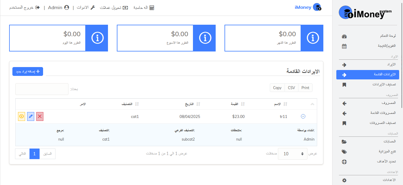Screen dimensions: 403x185
Task: Click the yellow info icon in row
Action: tap(22, 116)
